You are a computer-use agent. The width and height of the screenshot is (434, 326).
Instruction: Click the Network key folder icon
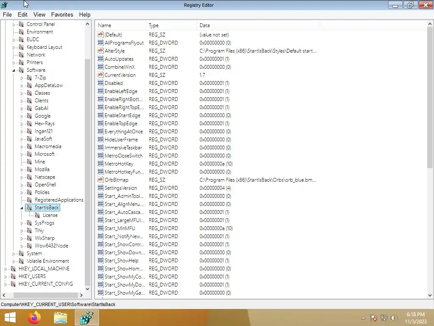tap(21, 55)
